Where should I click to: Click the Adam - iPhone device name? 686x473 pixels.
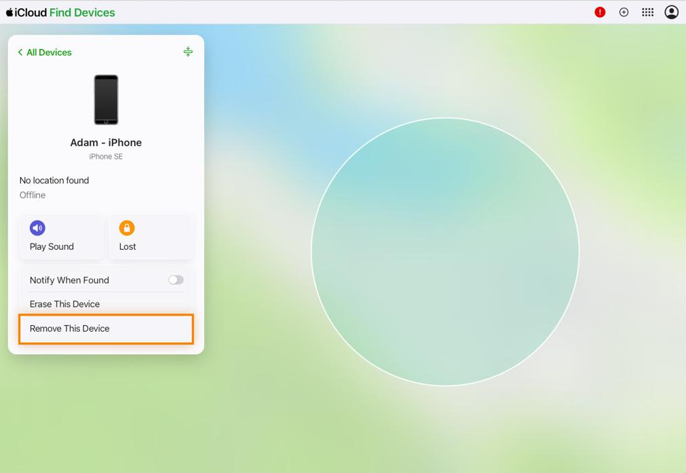[x=106, y=143]
